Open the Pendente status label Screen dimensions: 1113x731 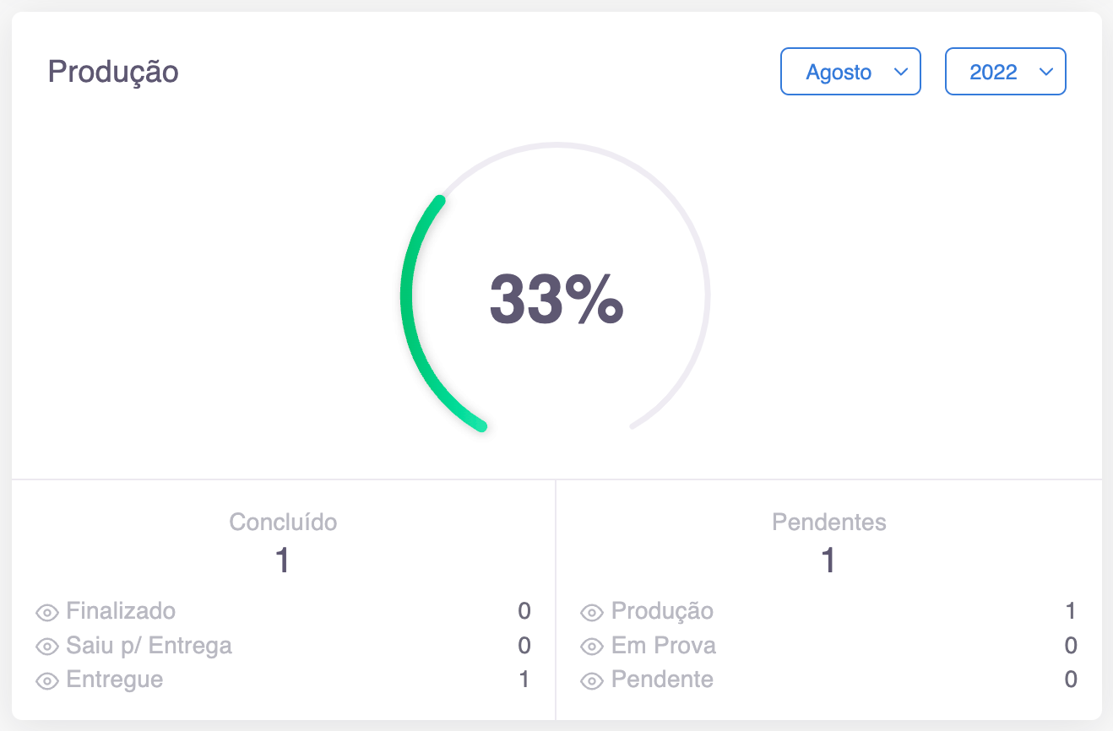(x=662, y=680)
